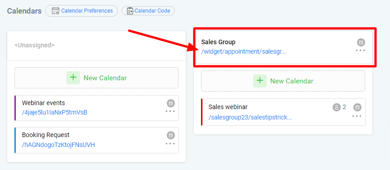Image resolution: width=390 pixels, height=170 pixels.
Task: Open three-dot menu for Booking Request
Action: (170, 143)
